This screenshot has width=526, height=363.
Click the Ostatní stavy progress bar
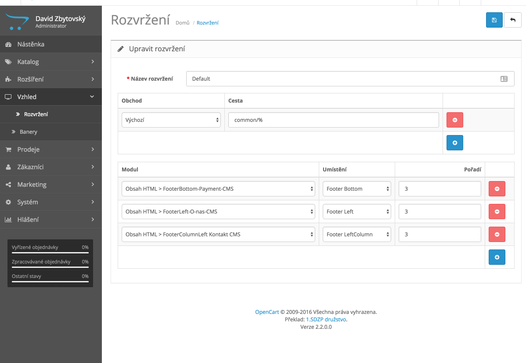pos(50,281)
